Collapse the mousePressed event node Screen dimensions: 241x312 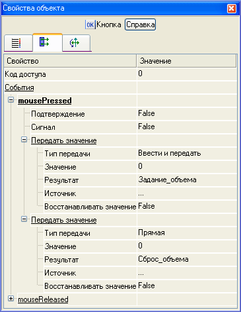11,100
